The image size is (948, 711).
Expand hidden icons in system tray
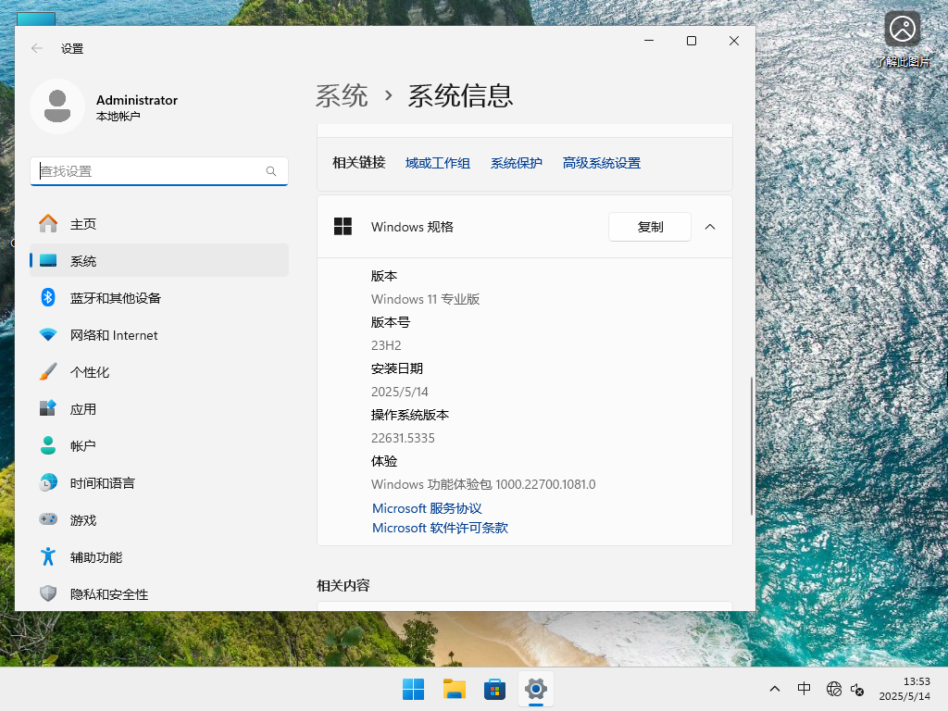click(x=775, y=689)
